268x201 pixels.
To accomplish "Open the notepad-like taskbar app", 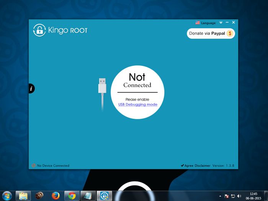I will point(88,196).
